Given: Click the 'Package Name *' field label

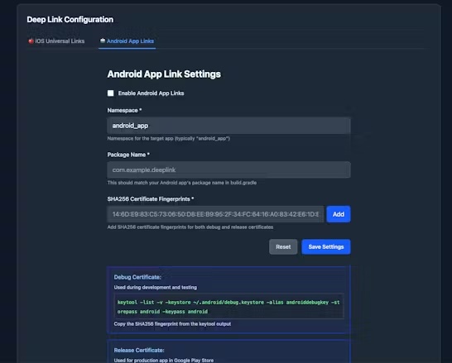Looking at the screenshot, I should [x=128, y=155].
